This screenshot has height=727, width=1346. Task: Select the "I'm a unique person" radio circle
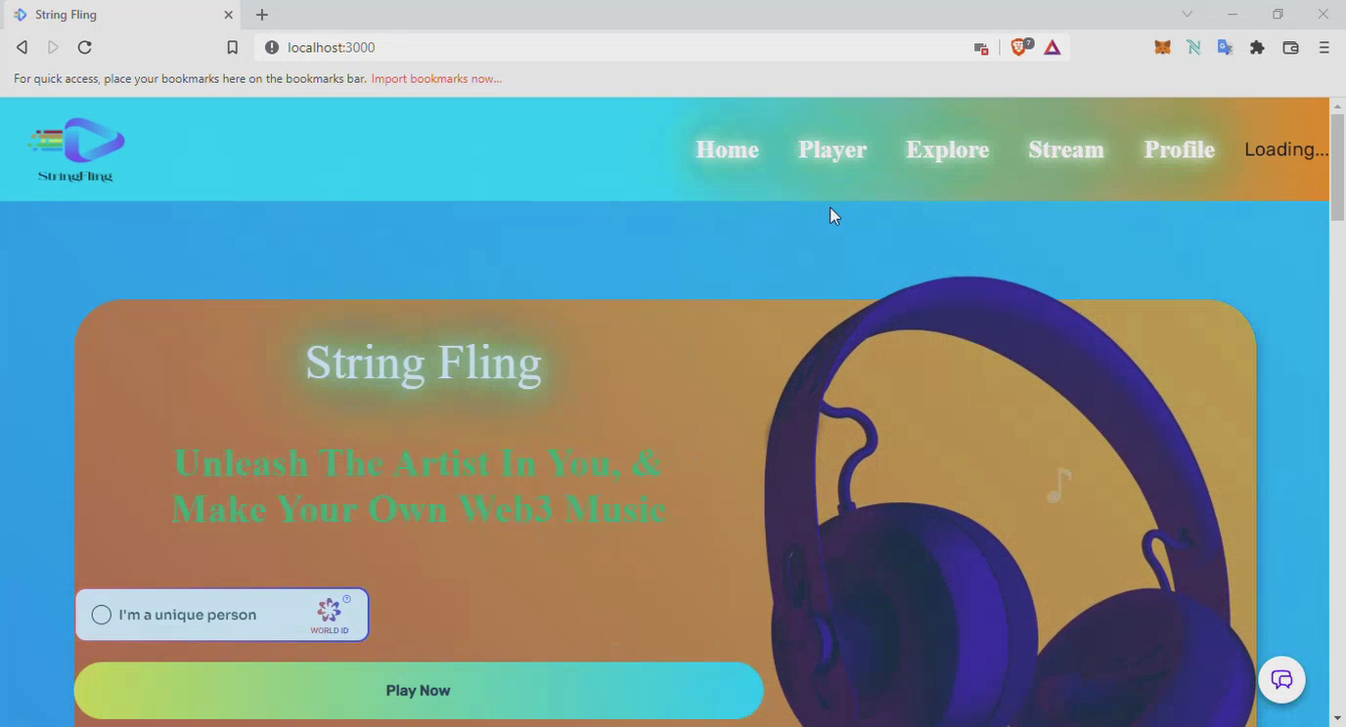[102, 615]
